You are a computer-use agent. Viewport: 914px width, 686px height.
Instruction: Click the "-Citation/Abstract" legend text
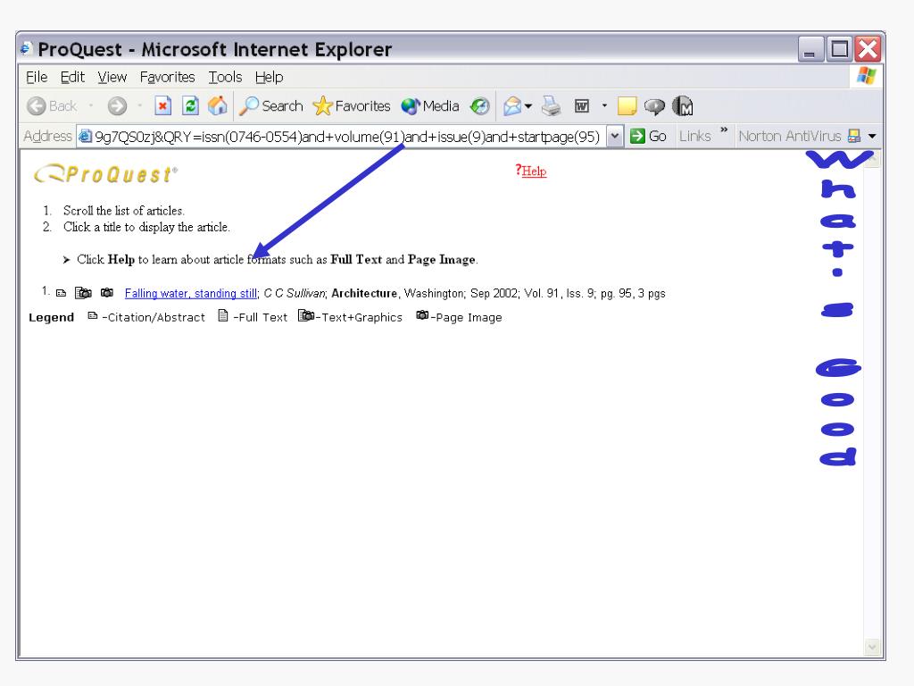tap(154, 317)
